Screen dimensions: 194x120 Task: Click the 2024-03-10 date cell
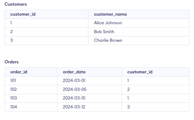[74, 98]
